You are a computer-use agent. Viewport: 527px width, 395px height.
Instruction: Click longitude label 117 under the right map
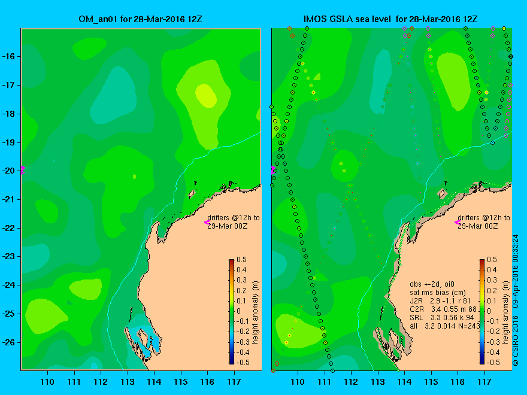coord(484,382)
